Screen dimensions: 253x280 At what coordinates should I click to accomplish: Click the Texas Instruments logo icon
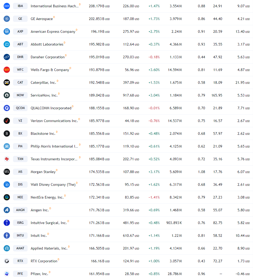pyautogui.click(x=7, y=159)
